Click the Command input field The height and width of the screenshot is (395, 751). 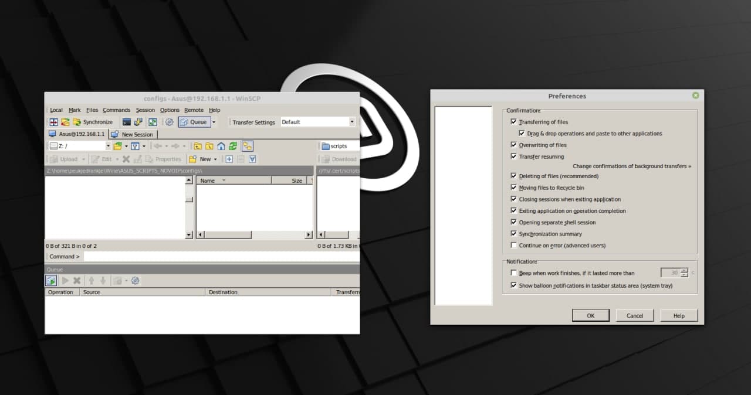(221, 257)
